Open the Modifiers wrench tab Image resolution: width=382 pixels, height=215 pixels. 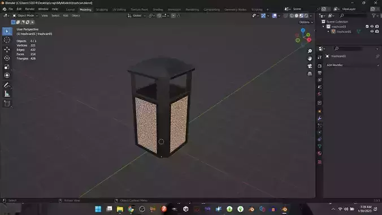tap(320, 118)
